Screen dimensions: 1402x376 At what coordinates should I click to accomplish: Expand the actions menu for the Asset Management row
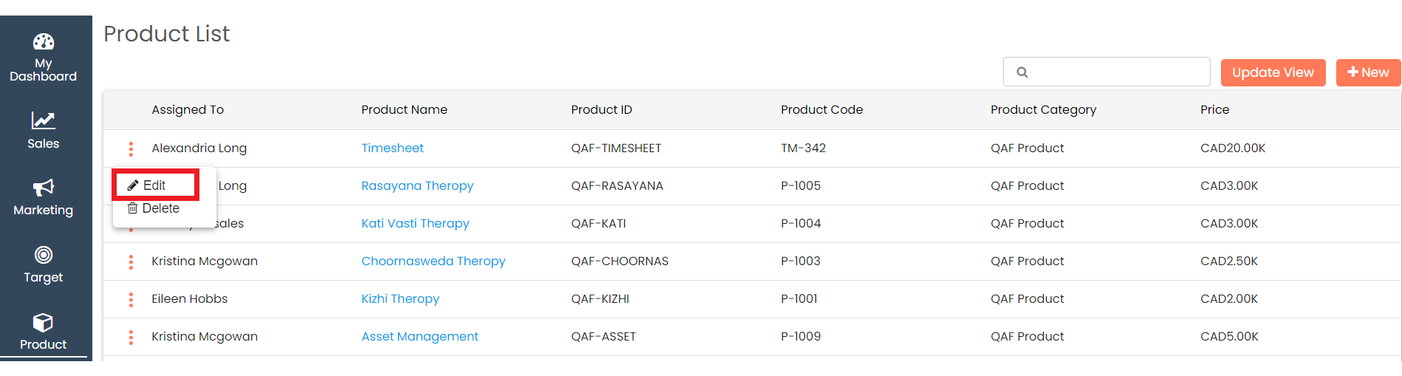click(x=131, y=337)
